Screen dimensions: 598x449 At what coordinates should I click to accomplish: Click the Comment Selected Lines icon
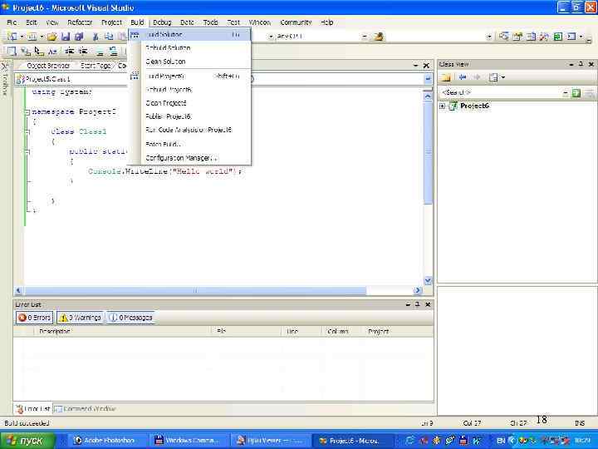[x=100, y=51]
